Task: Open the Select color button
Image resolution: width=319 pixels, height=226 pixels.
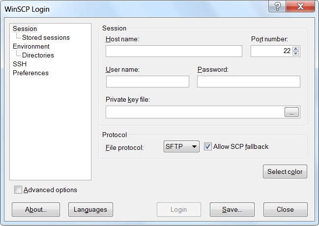Action: (x=285, y=171)
